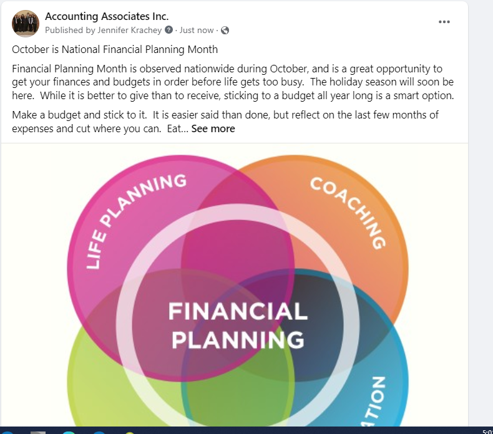The image size is (493, 434).
Task: Click the LIFE PLANNING label text
Action: [x=137, y=221]
